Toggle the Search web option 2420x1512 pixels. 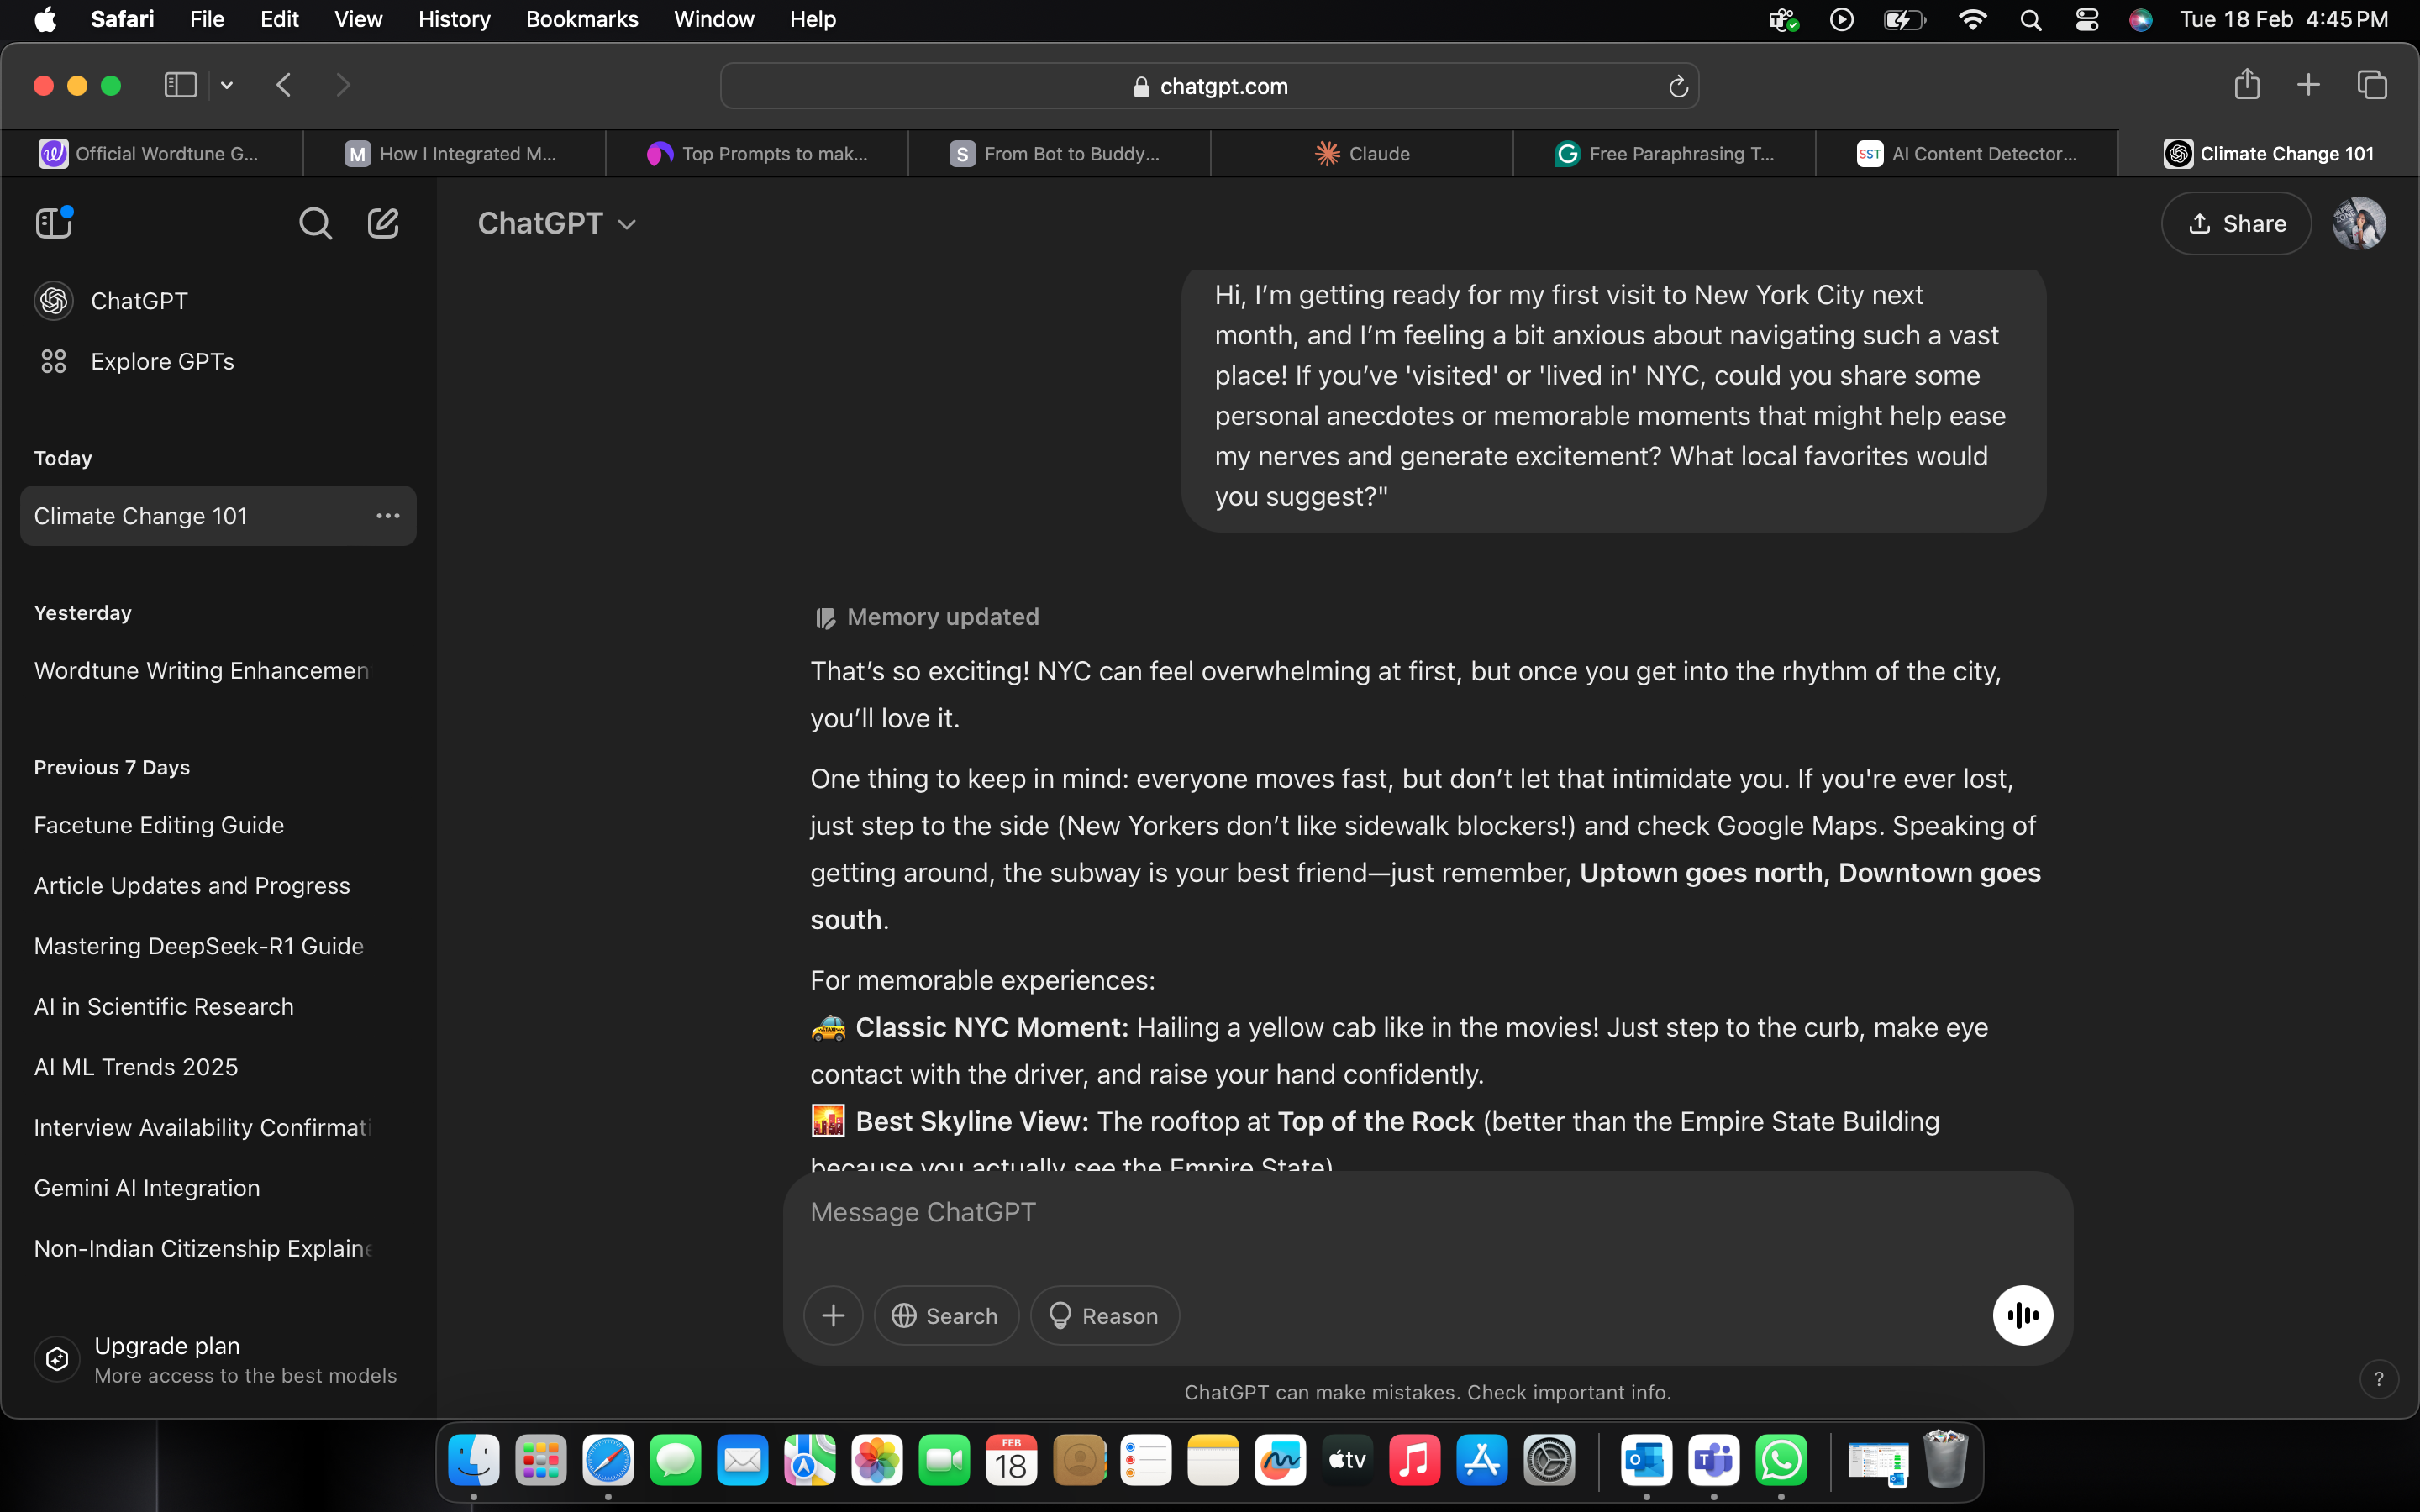point(946,1315)
